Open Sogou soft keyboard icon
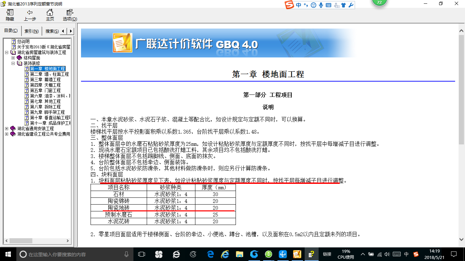The height and width of the screenshot is (261, 465). tap(328, 5)
